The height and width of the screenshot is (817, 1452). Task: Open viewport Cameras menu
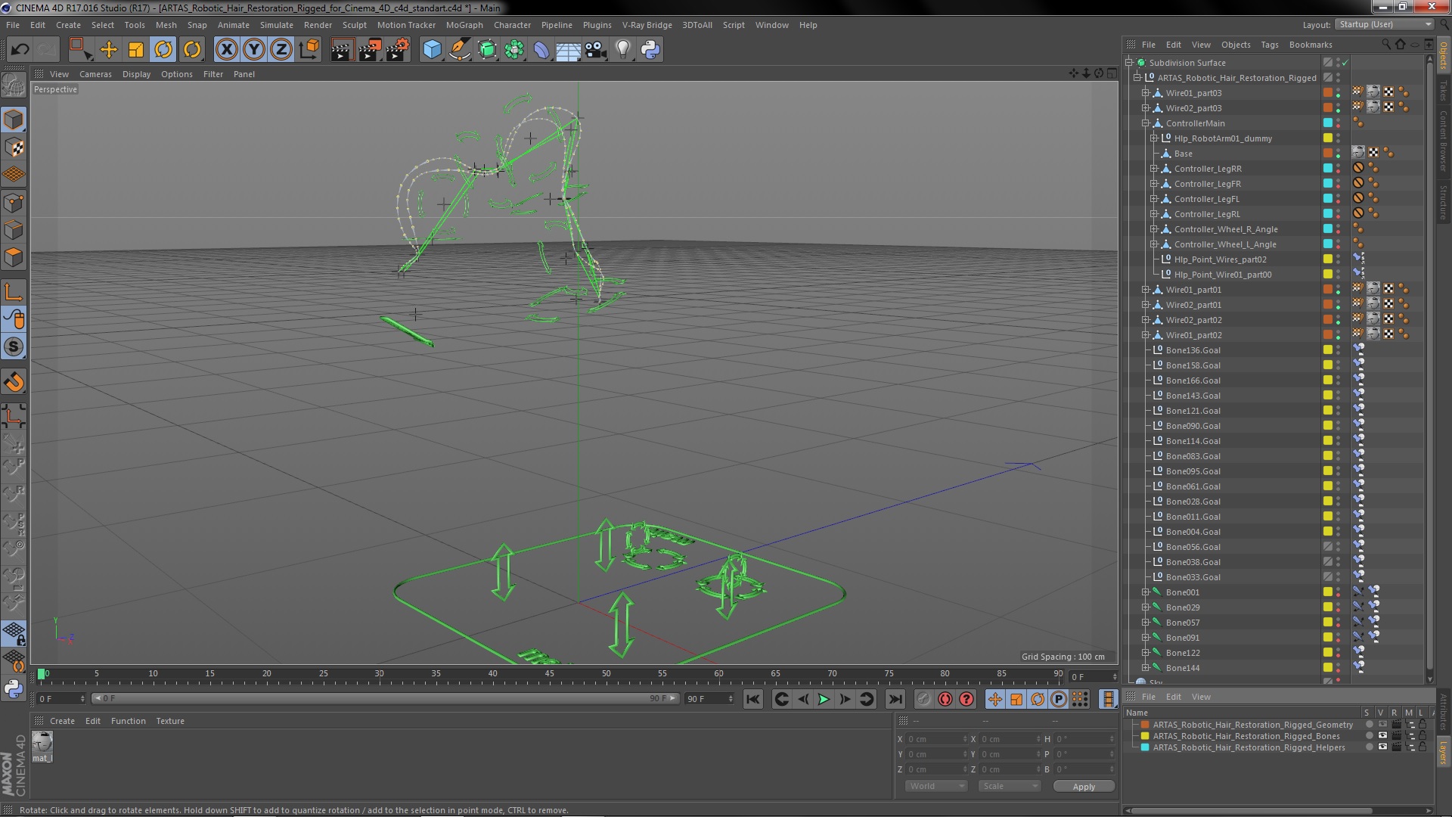[95, 74]
